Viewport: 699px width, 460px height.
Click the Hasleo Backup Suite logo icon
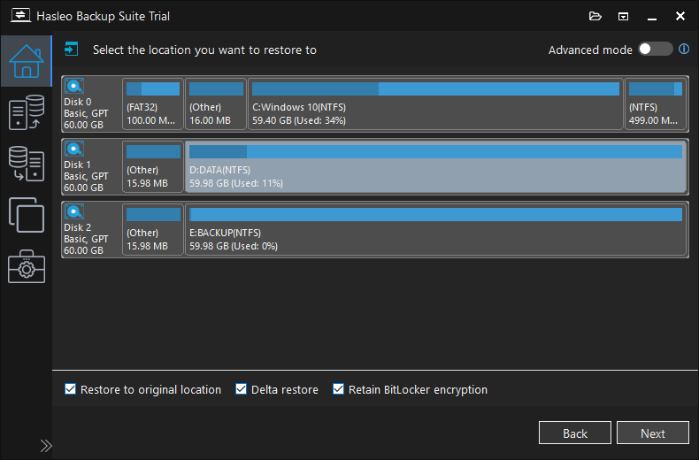coord(20,16)
